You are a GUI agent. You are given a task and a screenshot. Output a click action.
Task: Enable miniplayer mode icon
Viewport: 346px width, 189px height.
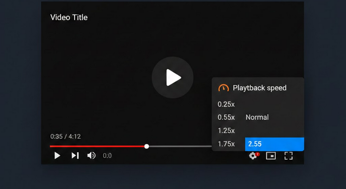point(271,156)
